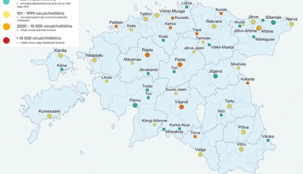The height and width of the screenshot is (174, 303).
Task: Click the Tartu yellow circle marker
Action: point(229,106)
